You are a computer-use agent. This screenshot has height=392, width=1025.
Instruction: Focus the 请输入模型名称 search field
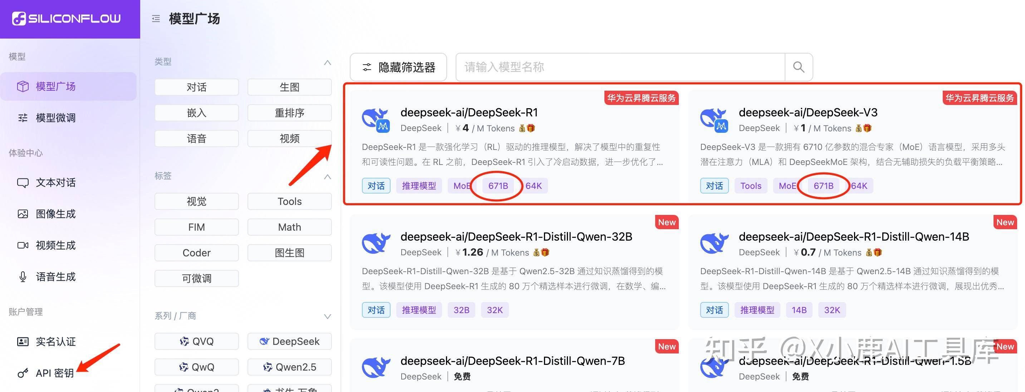(620, 67)
